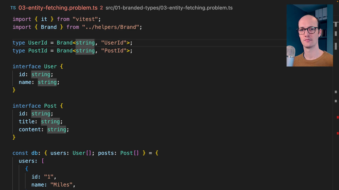The width and height of the screenshot is (339, 190).
Task: Click the TS file type icon in the tab
Action: pyautogui.click(x=13, y=8)
